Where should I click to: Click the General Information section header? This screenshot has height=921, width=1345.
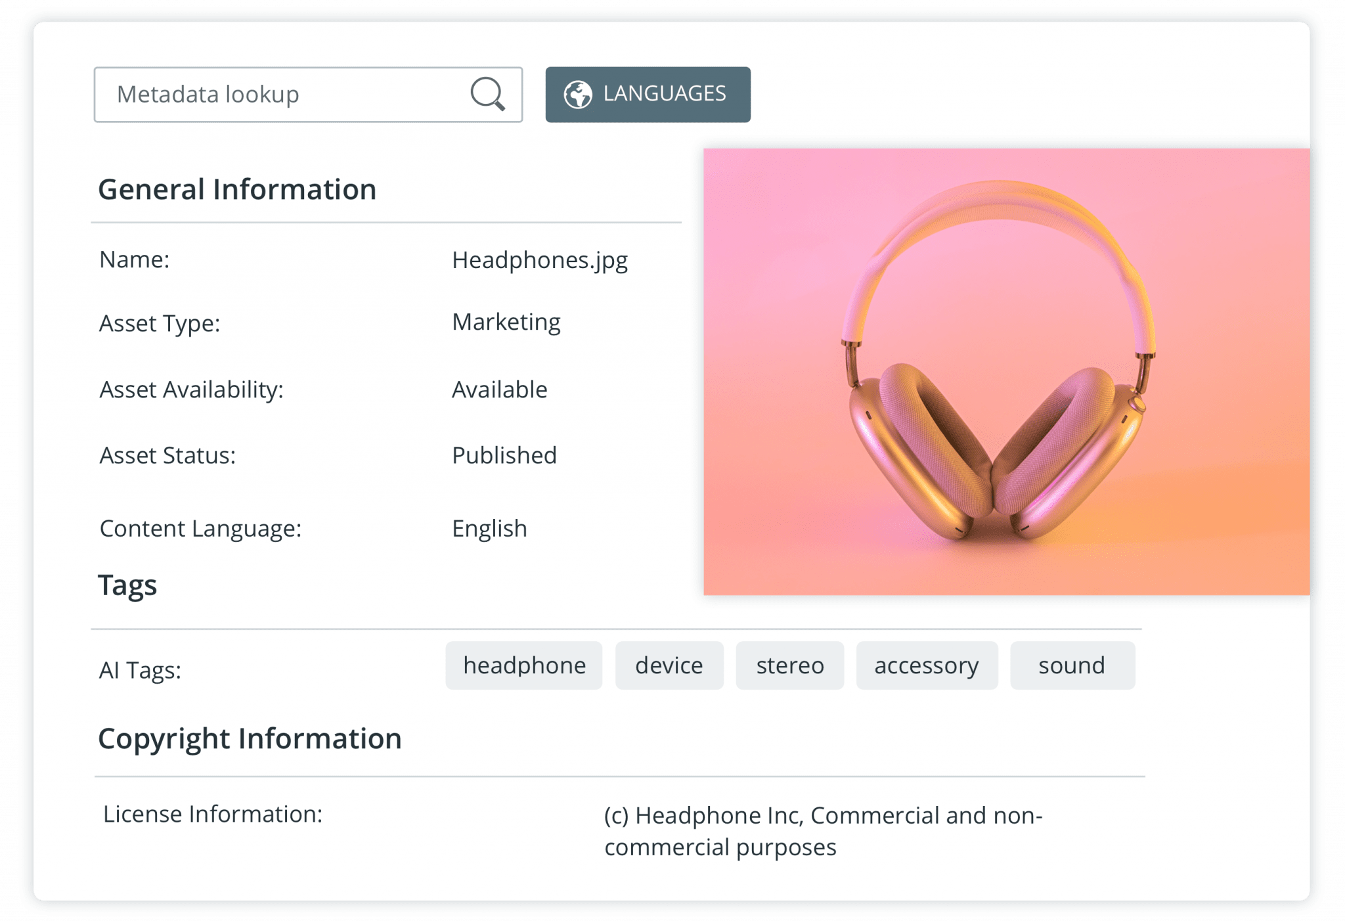point(236,189)
